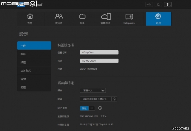Image resolution: width=191 pixels, height=131 pixels.
Task: Open the Users (使用者) tab
Action: point(59,19)
